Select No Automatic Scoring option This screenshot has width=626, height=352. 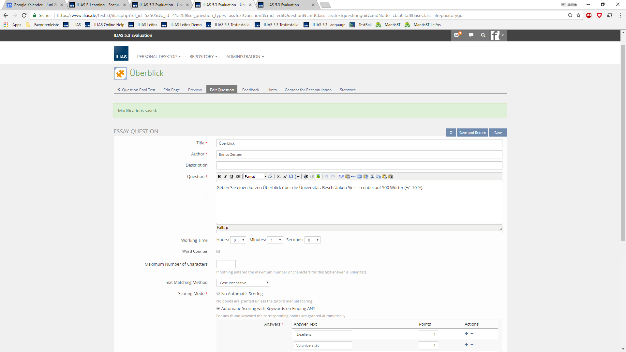click(x=218, y=294)
